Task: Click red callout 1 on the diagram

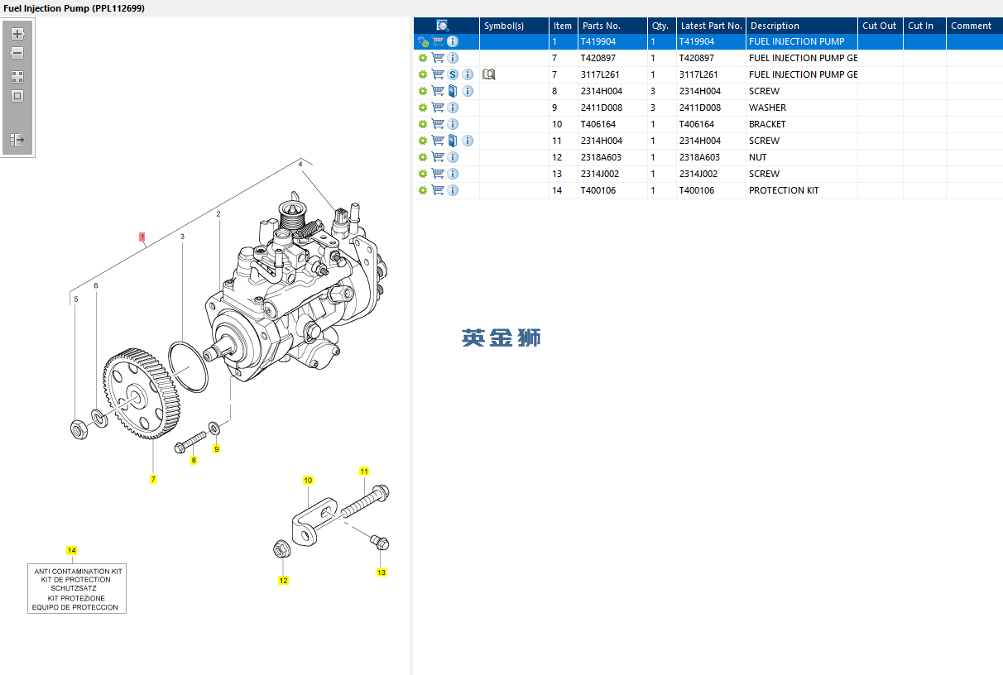Action: point(142,237)
